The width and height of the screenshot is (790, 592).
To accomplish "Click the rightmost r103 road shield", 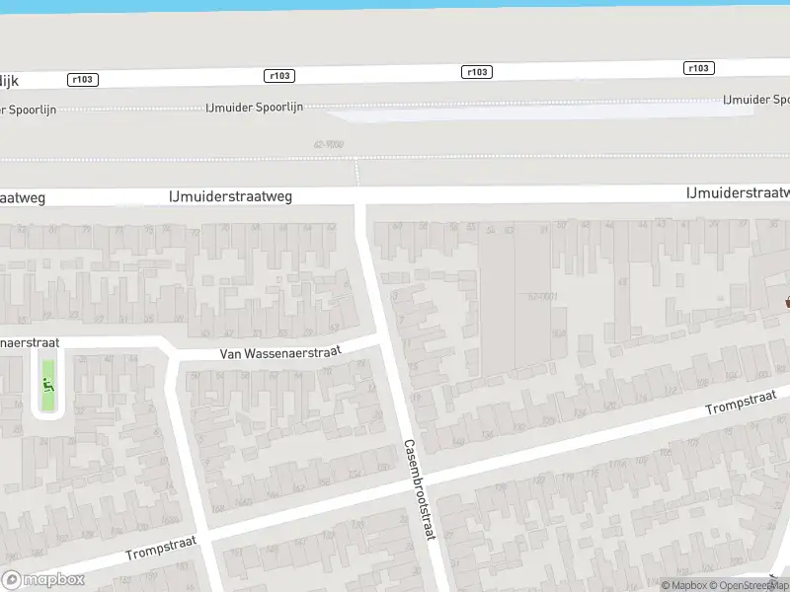I will (698, 68).
